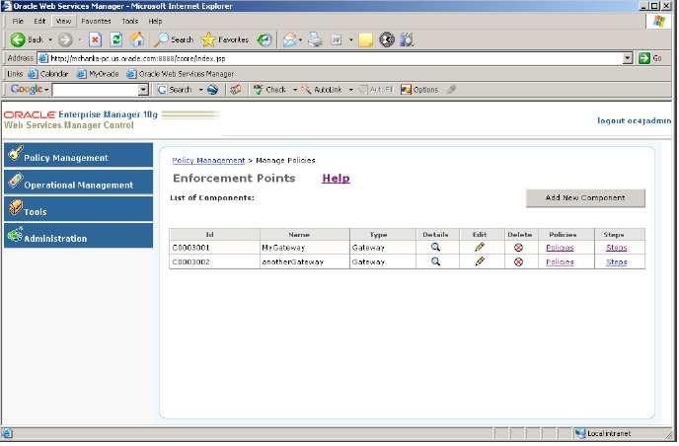The image size is (679, 446).
Task: Open the File menu
Action: pyautogui.click(x=18, y=21)
